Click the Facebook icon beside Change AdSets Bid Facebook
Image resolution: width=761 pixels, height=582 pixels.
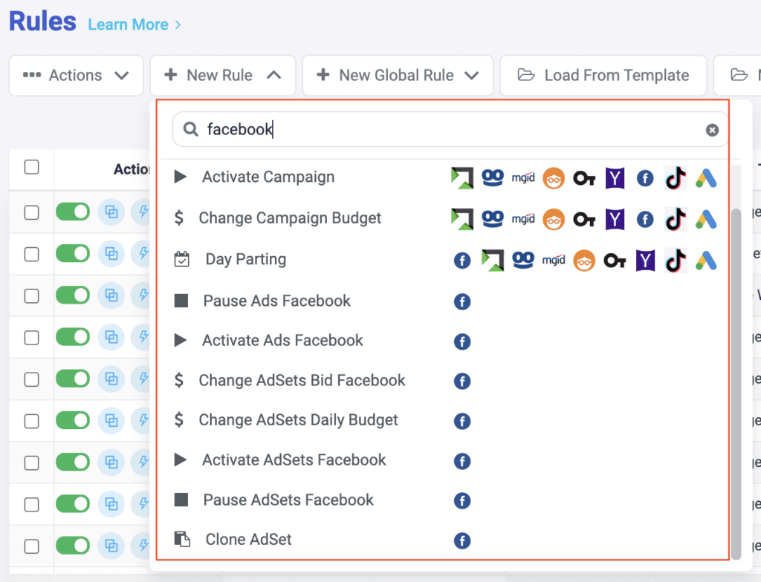click(462, 382)
